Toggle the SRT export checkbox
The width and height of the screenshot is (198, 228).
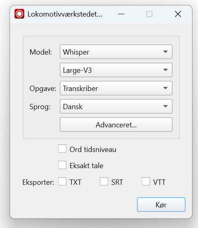[104, 182]
